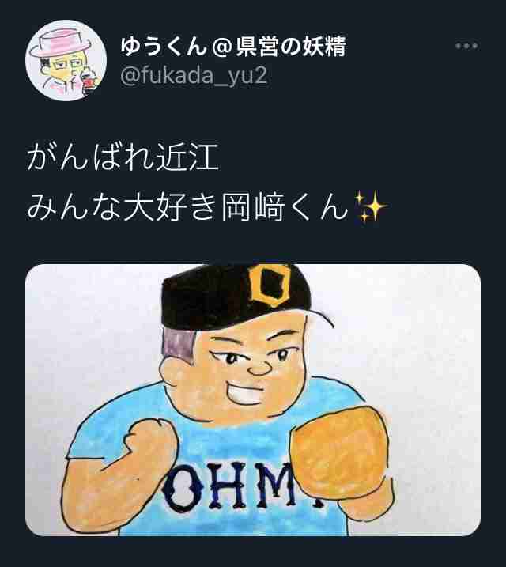Open the display name ゆうくん@県営の妖精
Viewport: 506px width, 567px height.
(x=233, y=47)
